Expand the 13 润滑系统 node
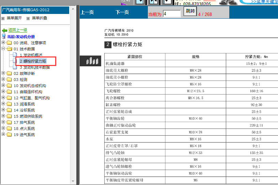The image size is (278, 185). pyautogui.click(x=3, y=104)
